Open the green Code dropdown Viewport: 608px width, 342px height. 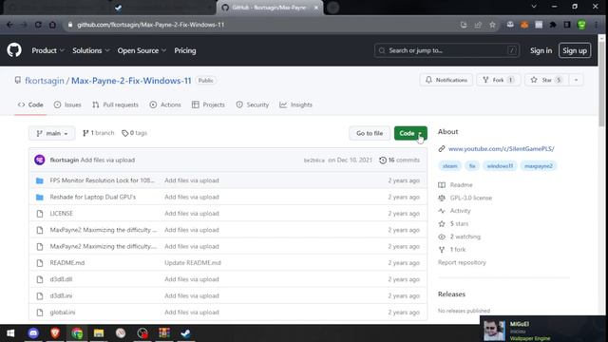410,133
